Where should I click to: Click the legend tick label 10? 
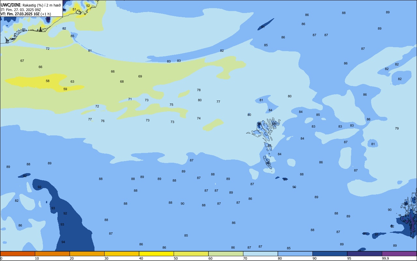point(37,258)
